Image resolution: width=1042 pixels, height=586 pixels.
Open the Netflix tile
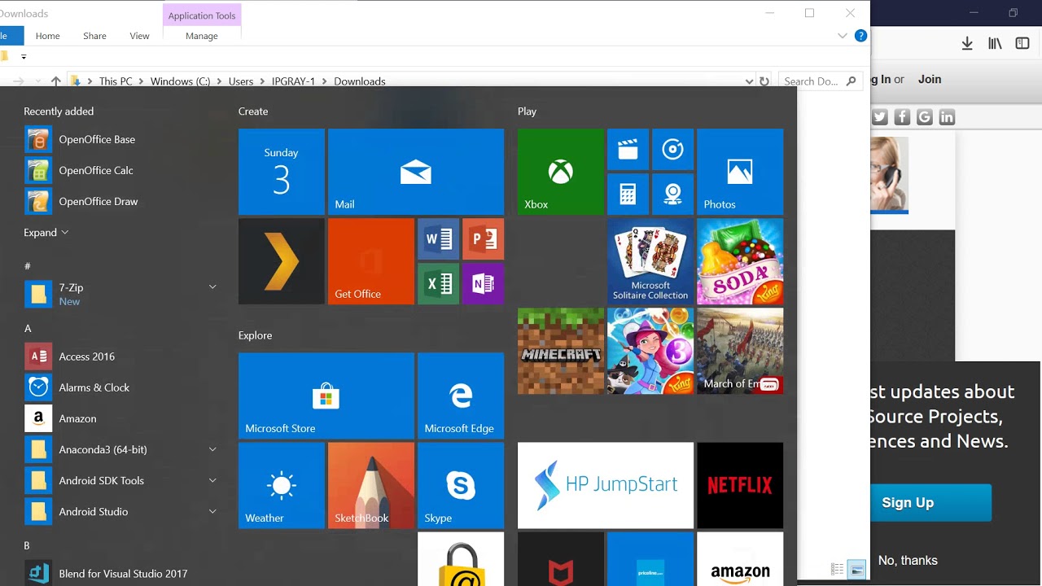740,485
